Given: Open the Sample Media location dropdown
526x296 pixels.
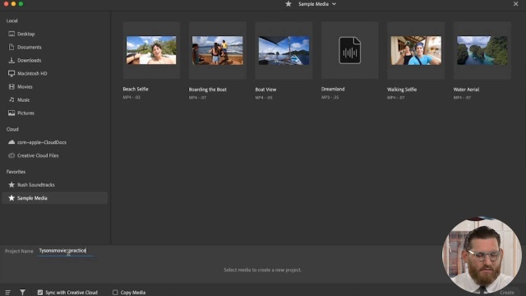Looking at the screenshot, I should 317,4.
